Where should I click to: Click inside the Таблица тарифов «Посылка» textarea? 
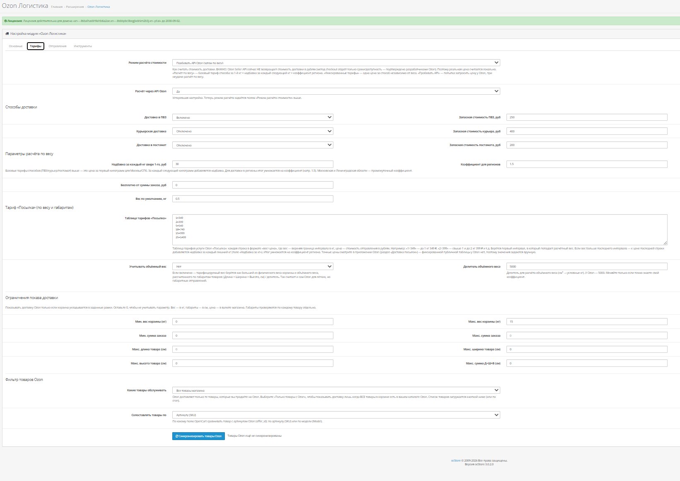pyautogui.click(x=420, y=230)
